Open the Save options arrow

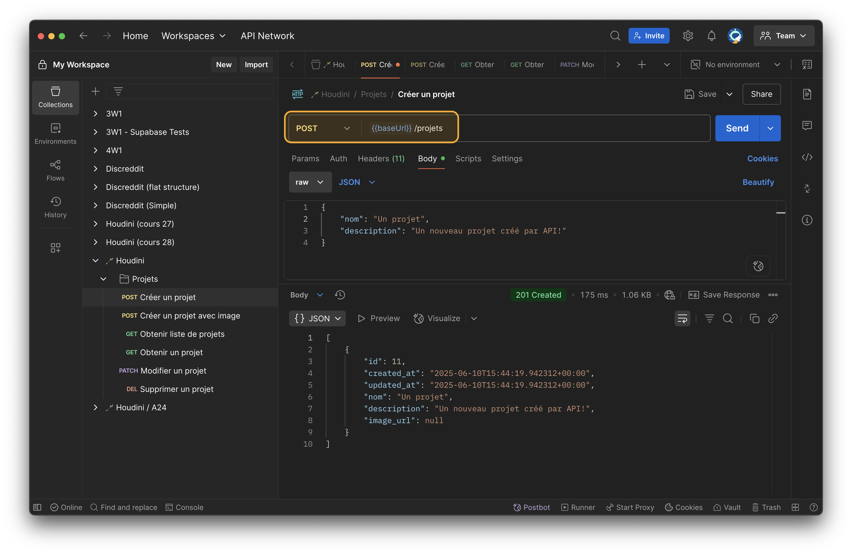click(x=729, y=94)
